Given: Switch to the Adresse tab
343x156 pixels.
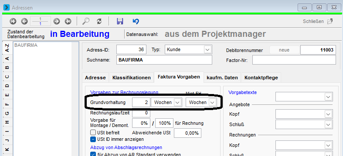Looking at the screenshot, I should coord(95,78).
